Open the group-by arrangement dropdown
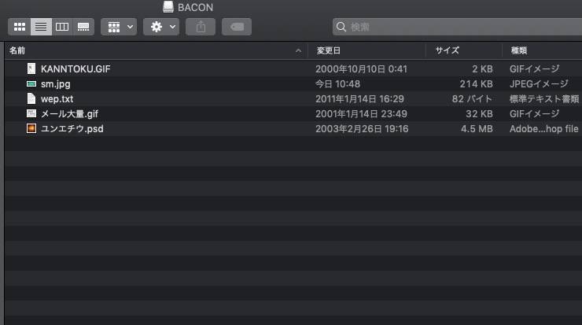 coord(119,27)
